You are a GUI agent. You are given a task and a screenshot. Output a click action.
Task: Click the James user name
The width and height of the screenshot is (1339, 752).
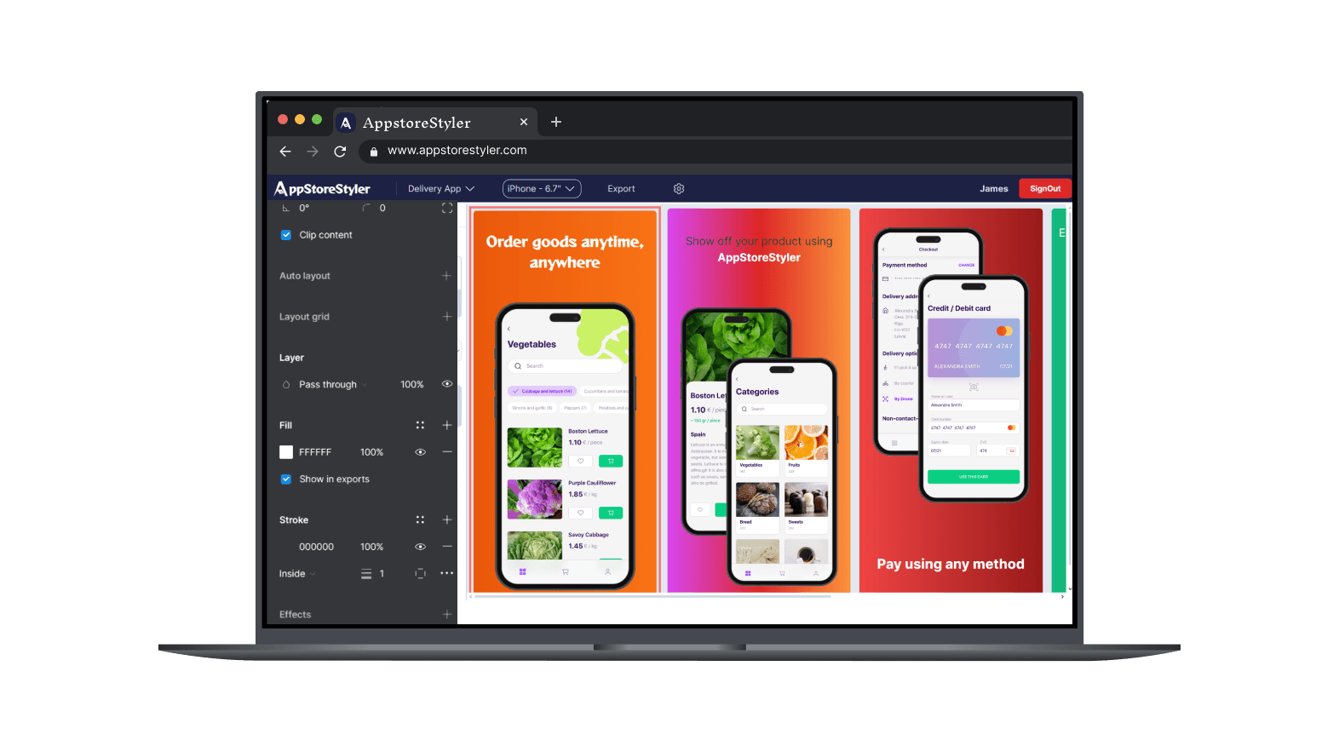tap(993, 189)
